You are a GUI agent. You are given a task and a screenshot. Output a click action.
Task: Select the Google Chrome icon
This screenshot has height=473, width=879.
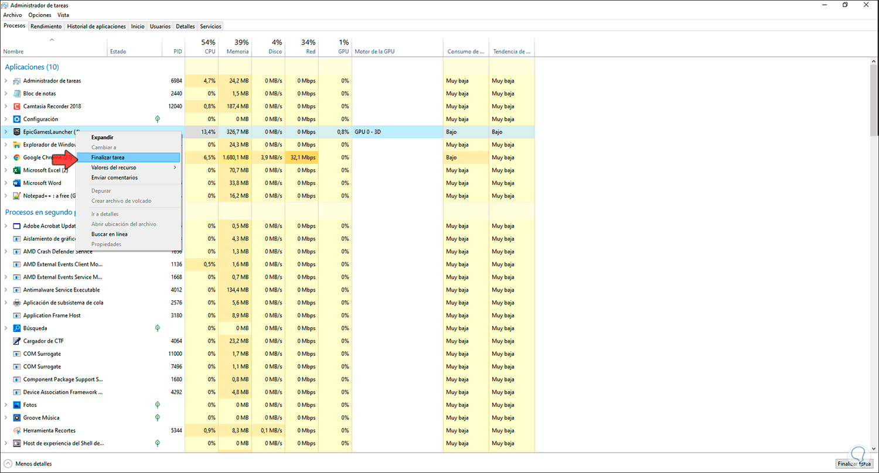click(x=16, y=157)
